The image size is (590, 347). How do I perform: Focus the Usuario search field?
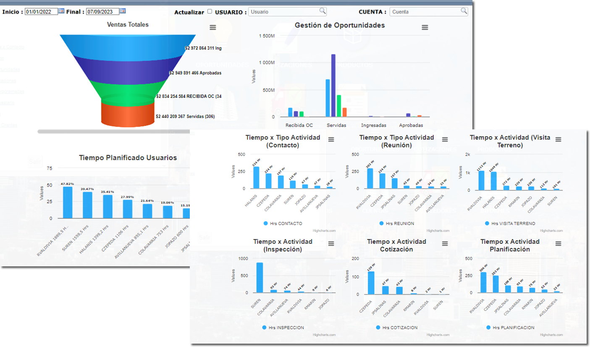pyautogui.click(x=287, y=12)
